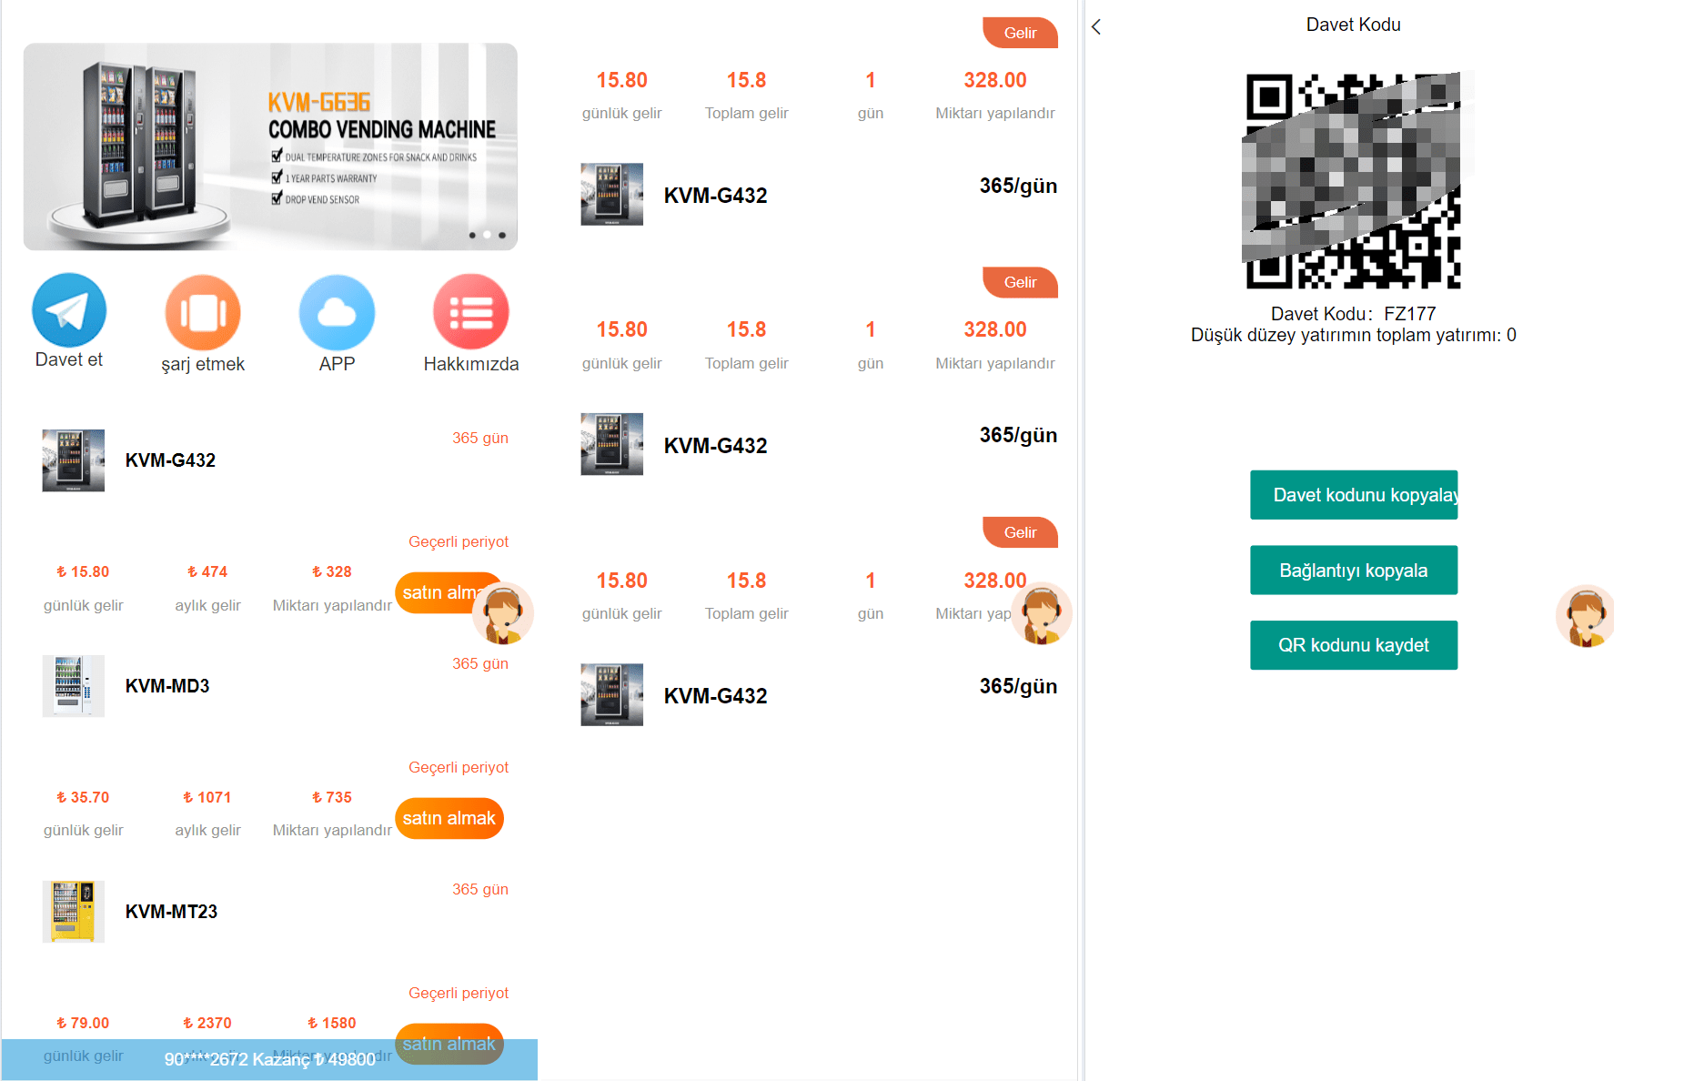
Task: Click the topmost Gelir badge
Action: click(1021, 33)
